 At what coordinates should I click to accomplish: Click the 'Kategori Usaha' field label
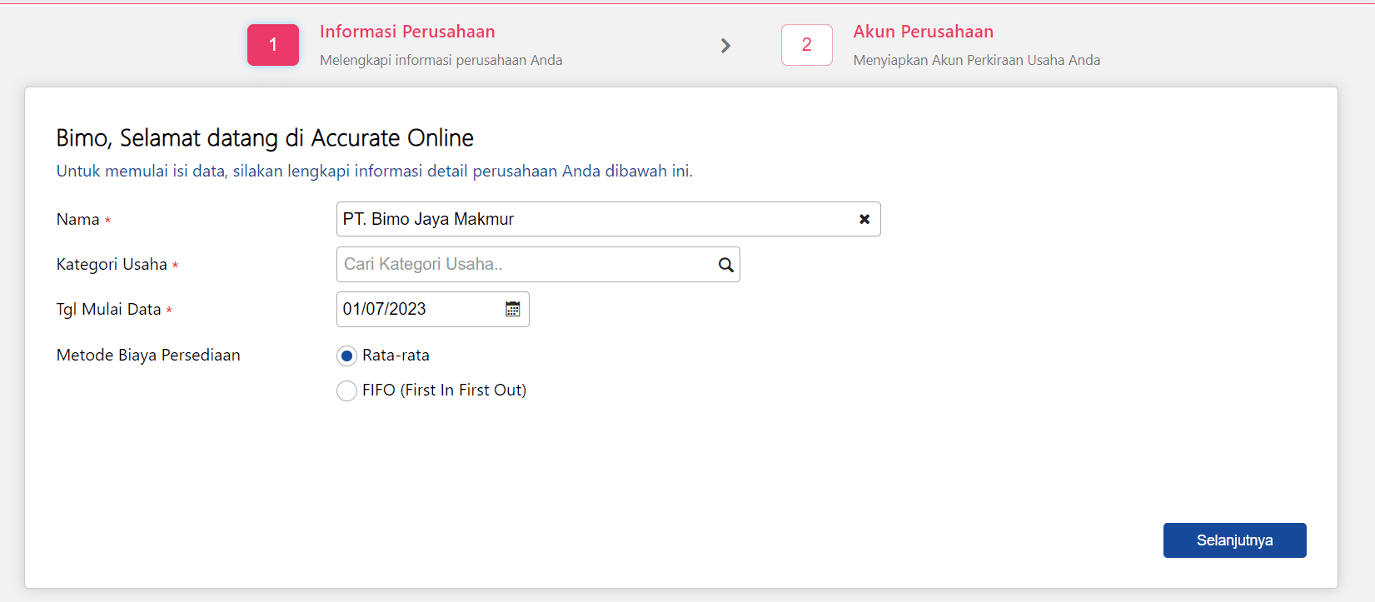pyautogui.click(x=112, y=265)
